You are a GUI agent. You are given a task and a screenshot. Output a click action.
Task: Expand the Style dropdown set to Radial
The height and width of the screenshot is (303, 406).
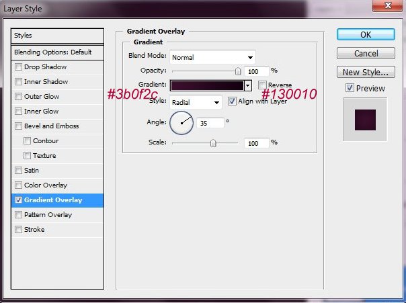point(196,102)
